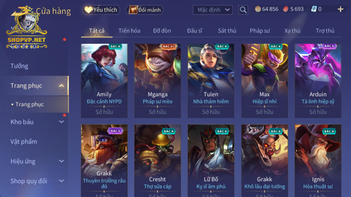Open Đổi mảnh chest icon button
Screen dimensions: 351x197
(145, 10)
